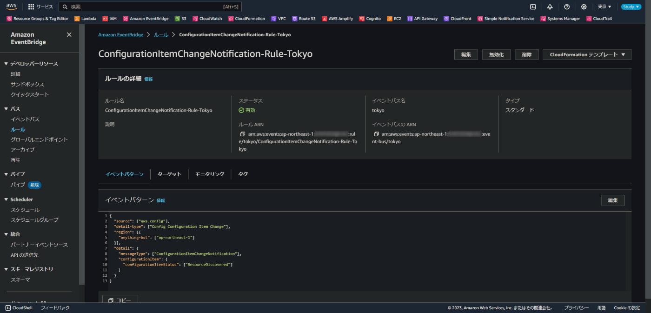Open the Route 53 bookmark
Image resolution: width=651 pixels, height=313 pixels.
304,19
